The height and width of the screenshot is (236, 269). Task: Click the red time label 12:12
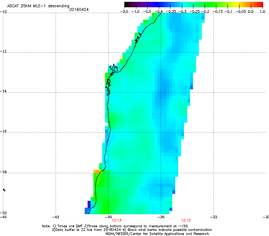pyautogui.click(x=186, y=220)
